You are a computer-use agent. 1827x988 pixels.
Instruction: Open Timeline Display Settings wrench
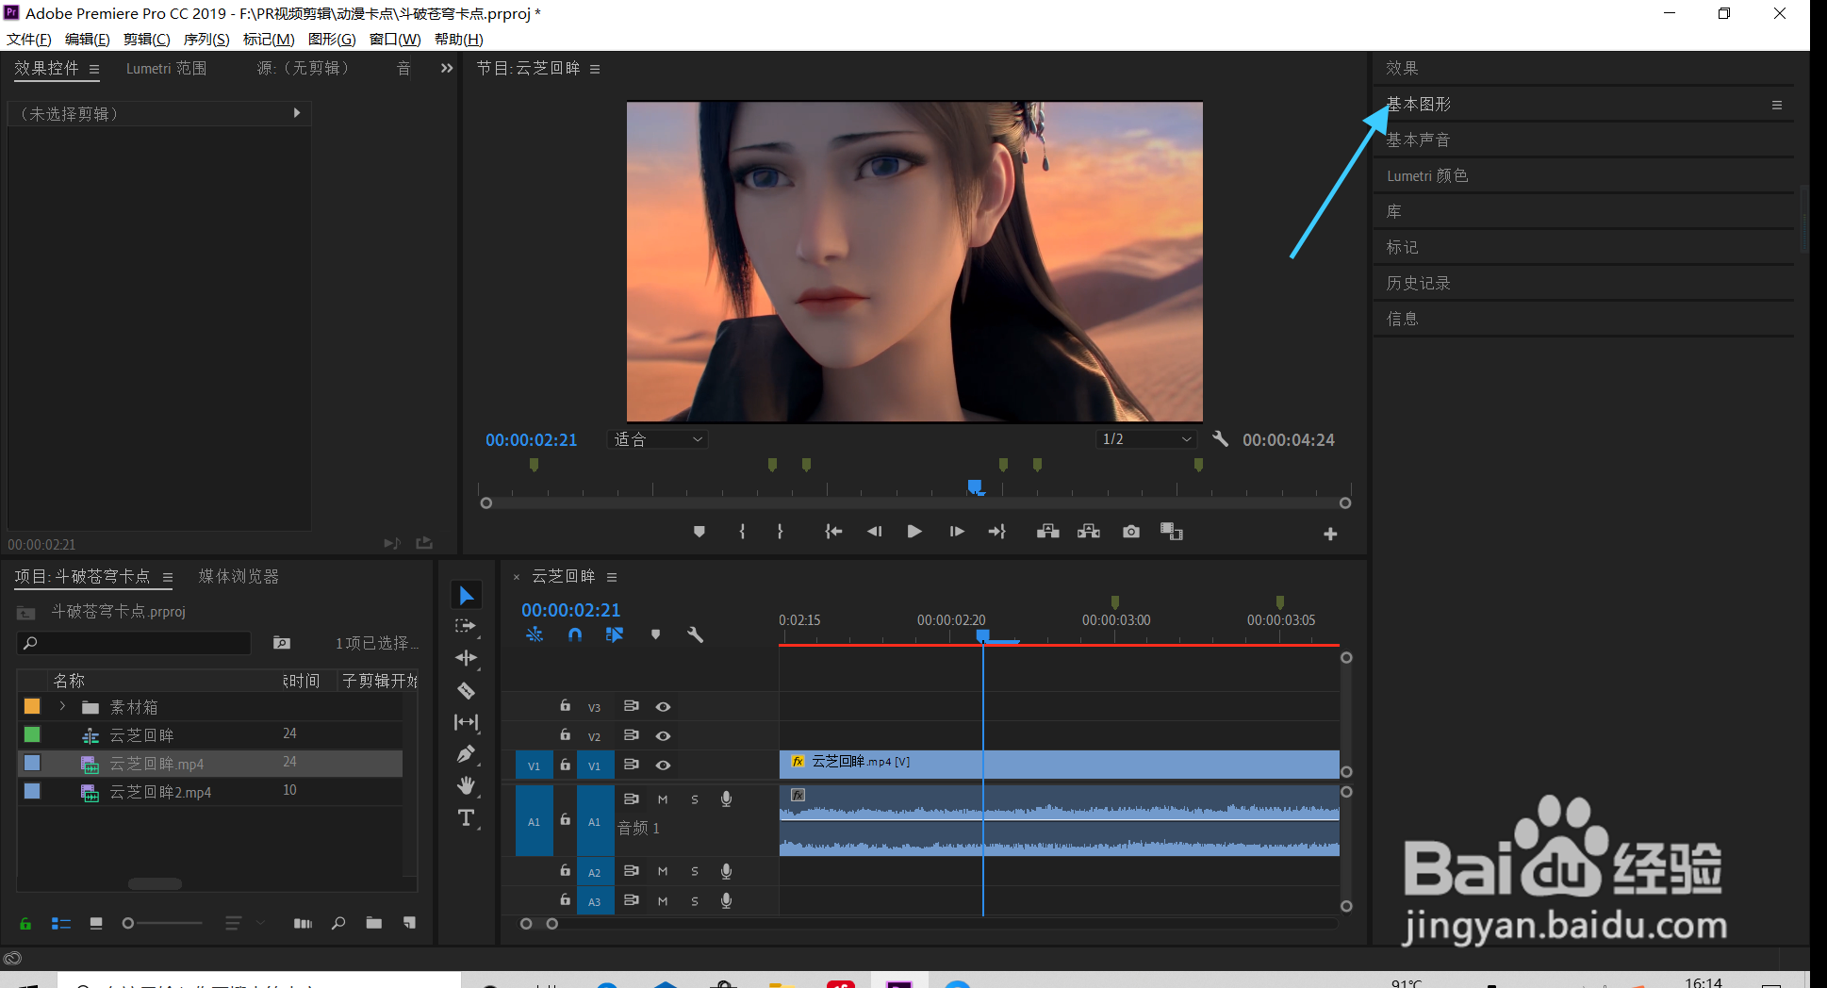(696, 634)
